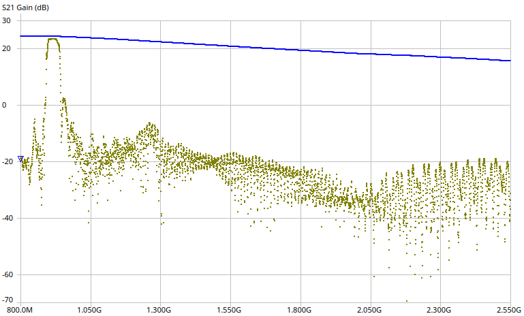Click the 1.550G frequency axis label

point(229,310)
